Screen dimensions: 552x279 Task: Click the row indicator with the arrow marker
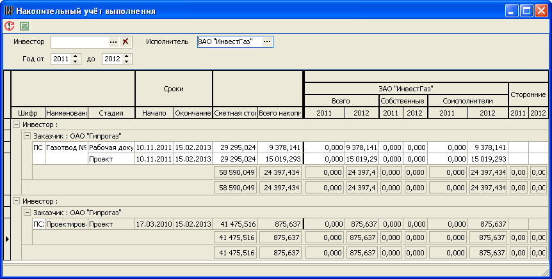(x=7, y=239)
